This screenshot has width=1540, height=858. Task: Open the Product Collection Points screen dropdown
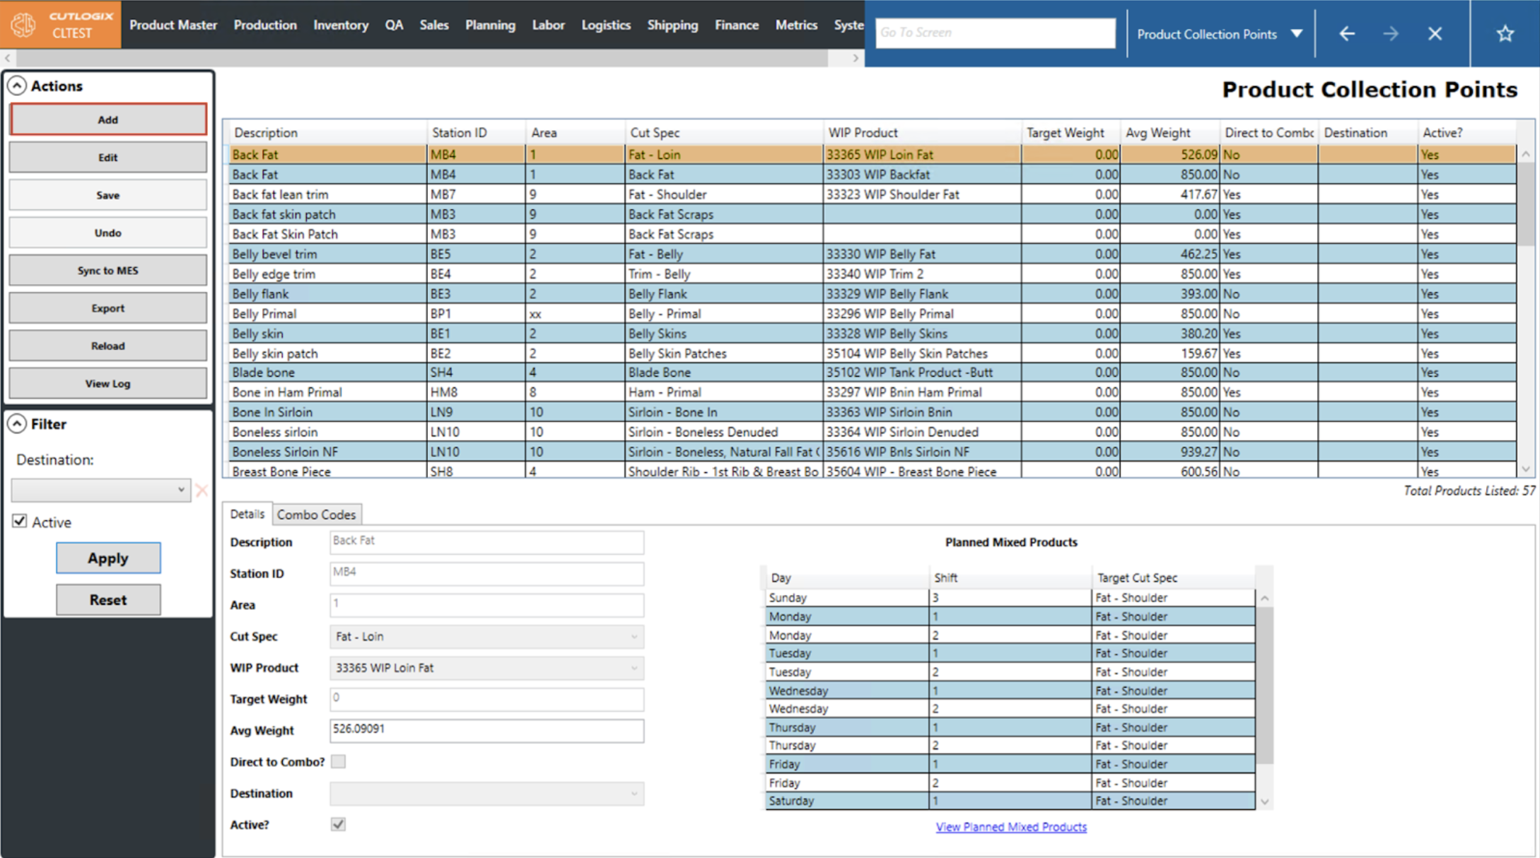point(1296,33)
